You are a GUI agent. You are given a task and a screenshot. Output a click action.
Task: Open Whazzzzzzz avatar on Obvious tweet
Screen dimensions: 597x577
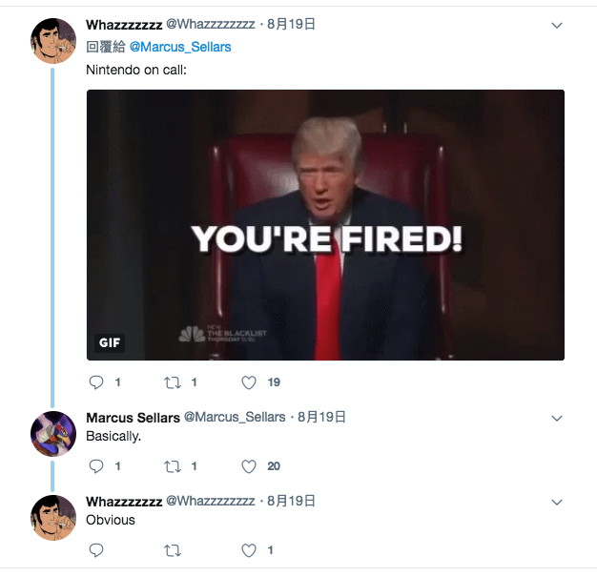(53, 518)
